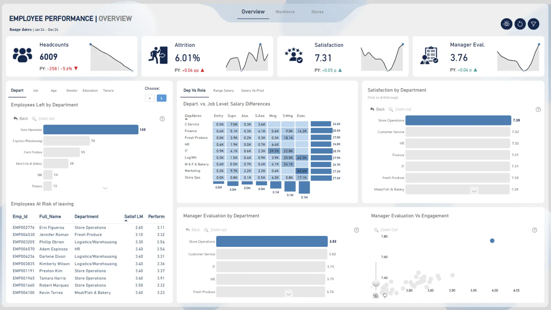551x310 pixels.
Task: Expand chevron below Employees Left bar chart
Action: tap(105, 188)
